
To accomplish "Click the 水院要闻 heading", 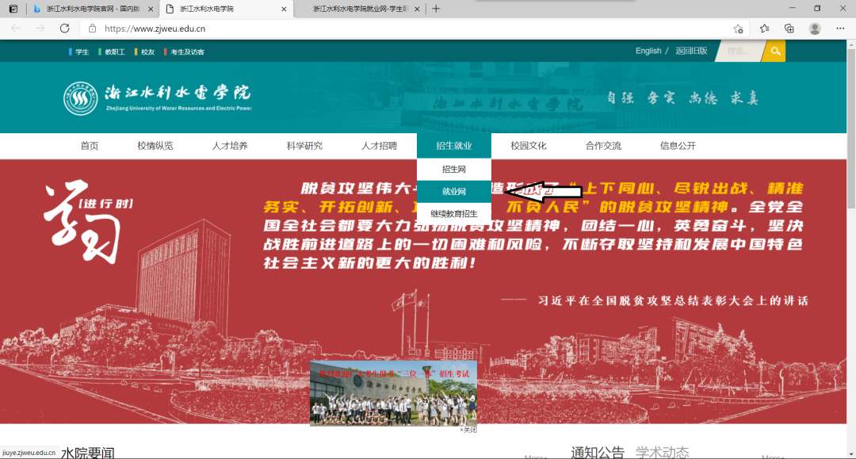I will [88, 453].
